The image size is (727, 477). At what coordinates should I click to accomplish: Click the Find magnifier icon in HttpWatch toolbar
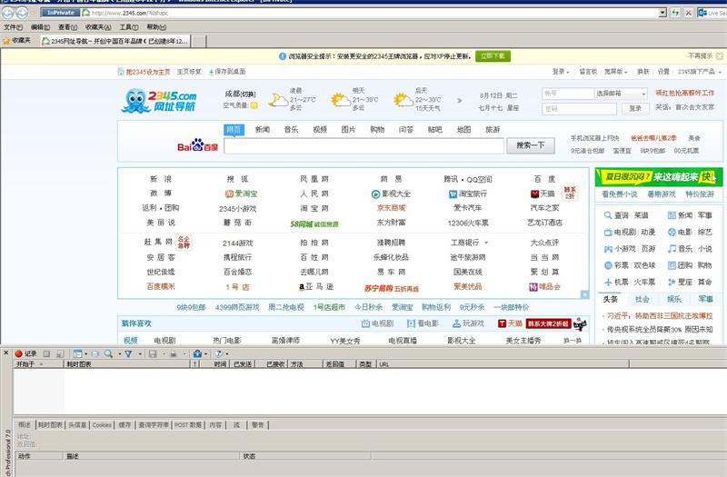click(x=108, y=353)
